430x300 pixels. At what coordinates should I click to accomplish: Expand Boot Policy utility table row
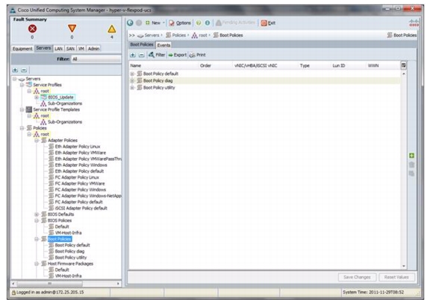(132, 88)
